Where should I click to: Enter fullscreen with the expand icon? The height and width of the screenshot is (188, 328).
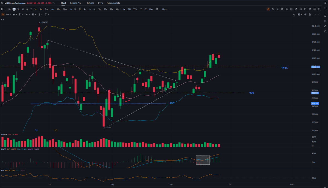pos(319,9)
